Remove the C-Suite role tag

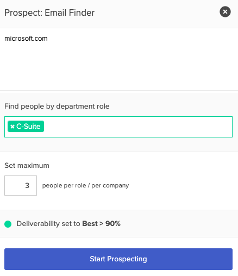pyautogui.click(x=12, y=127)
